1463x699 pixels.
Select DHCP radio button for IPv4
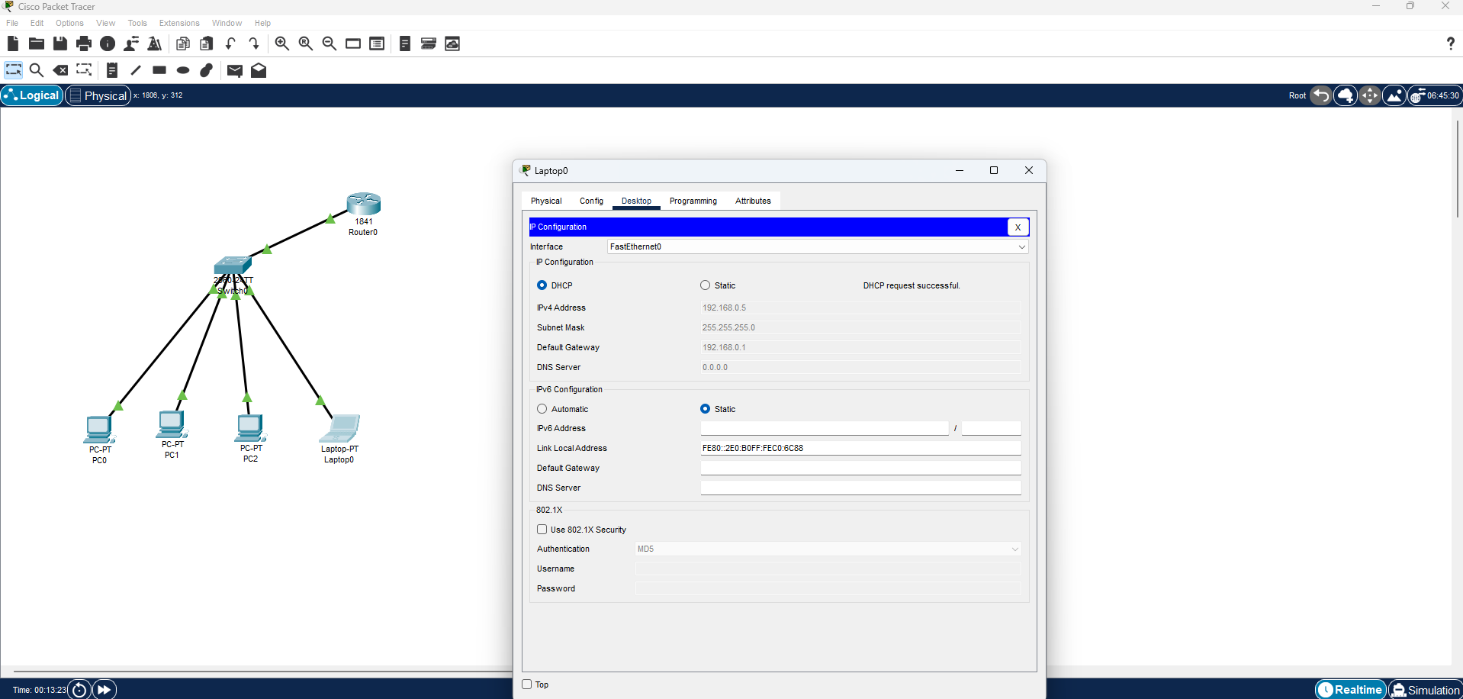point(542,285)
